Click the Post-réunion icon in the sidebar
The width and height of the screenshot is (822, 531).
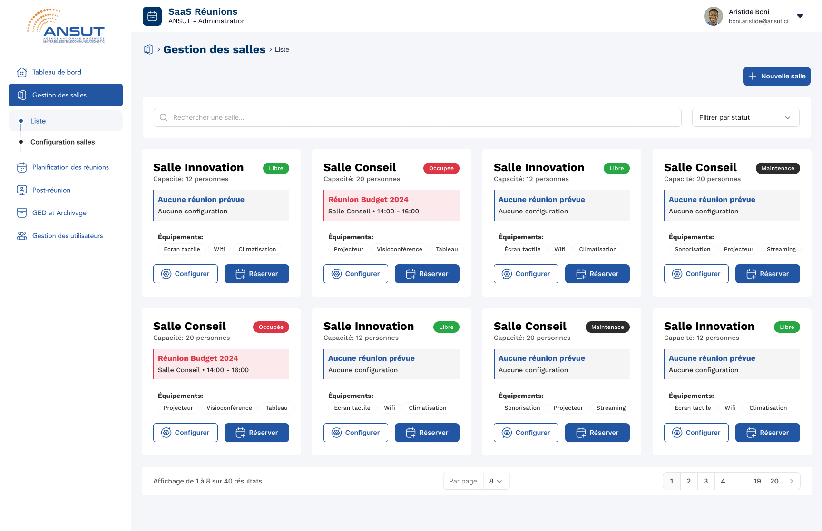(x=22, y=190)
